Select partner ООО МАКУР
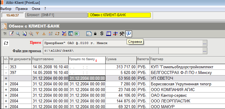Viewport: 225px width, 109px height. click(x=163, y=107)
